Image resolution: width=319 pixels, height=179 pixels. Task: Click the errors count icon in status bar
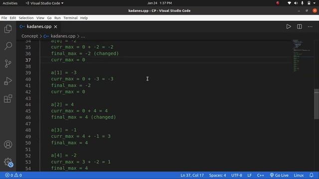click(9, 175)
